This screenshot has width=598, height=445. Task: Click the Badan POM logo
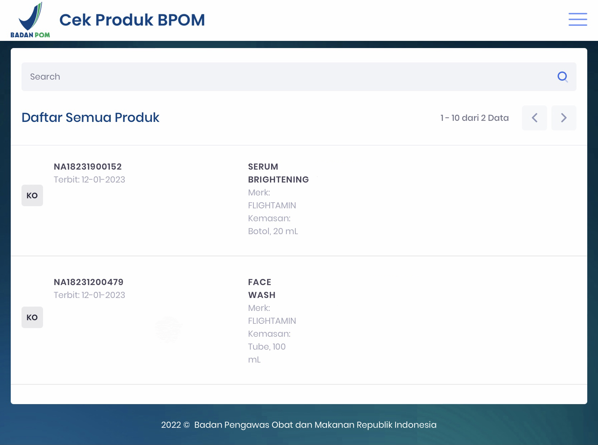[30, 20]
